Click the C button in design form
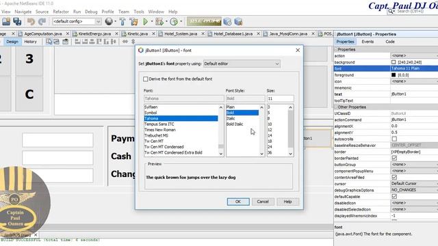438x246 pixels. click(x=29, y=94)
